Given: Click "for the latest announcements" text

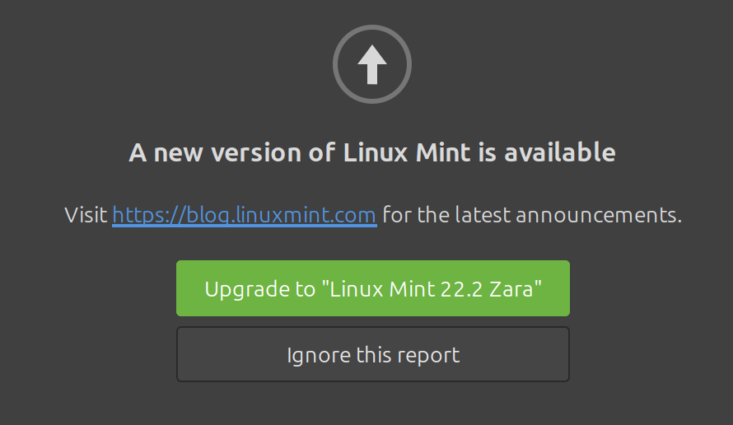Looking at the screenshot, I should pyautogui.click(x=531, y=216).
